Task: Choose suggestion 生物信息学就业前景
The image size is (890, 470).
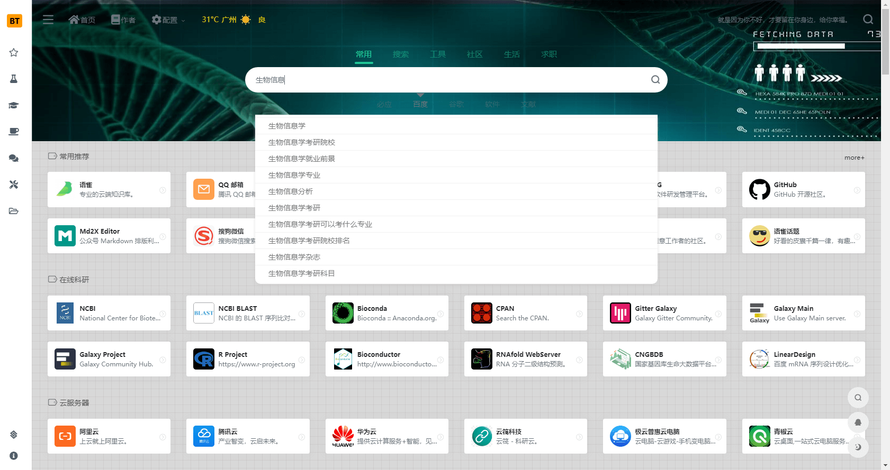Action: pos(456,159)
